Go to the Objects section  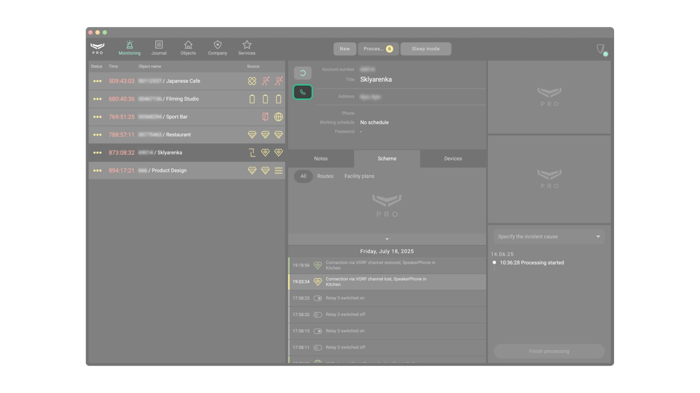click(x=188, y=48)
